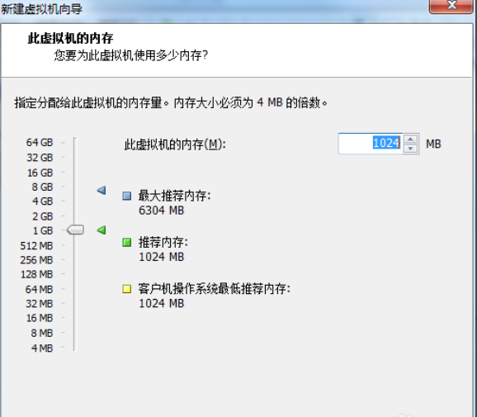This screenshot has width=477, height=417.
Task: Increase memory with the up spinner arrow
Action: coord(411,139)
